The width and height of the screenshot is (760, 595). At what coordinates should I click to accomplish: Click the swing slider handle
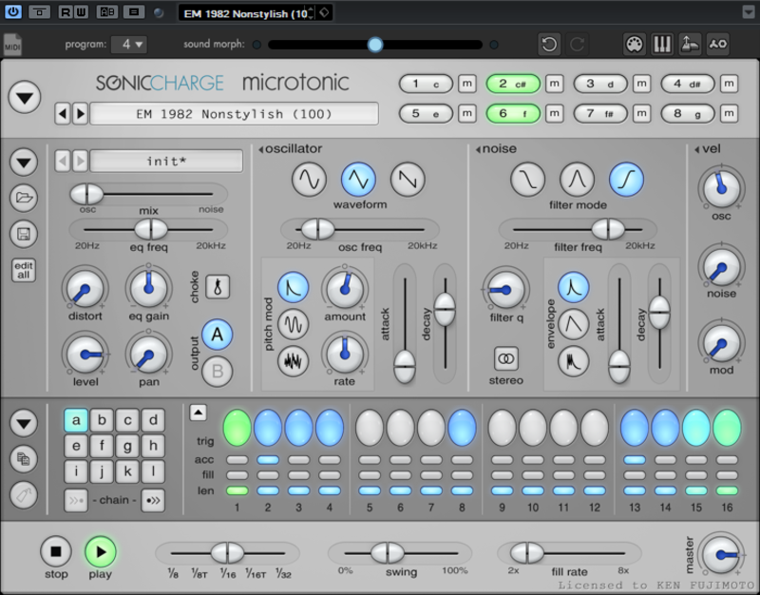pos(388,552)
